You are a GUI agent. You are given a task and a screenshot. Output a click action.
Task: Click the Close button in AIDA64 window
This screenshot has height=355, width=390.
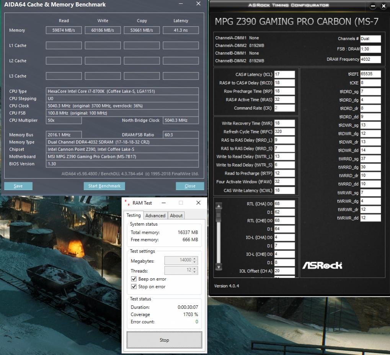click(x=190, y=186)
